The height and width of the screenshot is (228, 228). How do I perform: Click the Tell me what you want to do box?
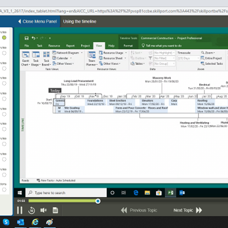click(162, 46)
